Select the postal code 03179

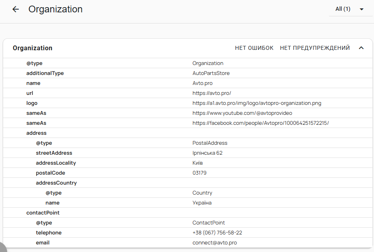(x=200, y=173)
